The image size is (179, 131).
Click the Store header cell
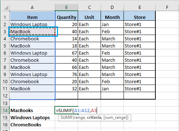tap(140, 16)
